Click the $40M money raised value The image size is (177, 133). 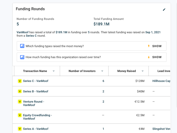tap(141, 91)
